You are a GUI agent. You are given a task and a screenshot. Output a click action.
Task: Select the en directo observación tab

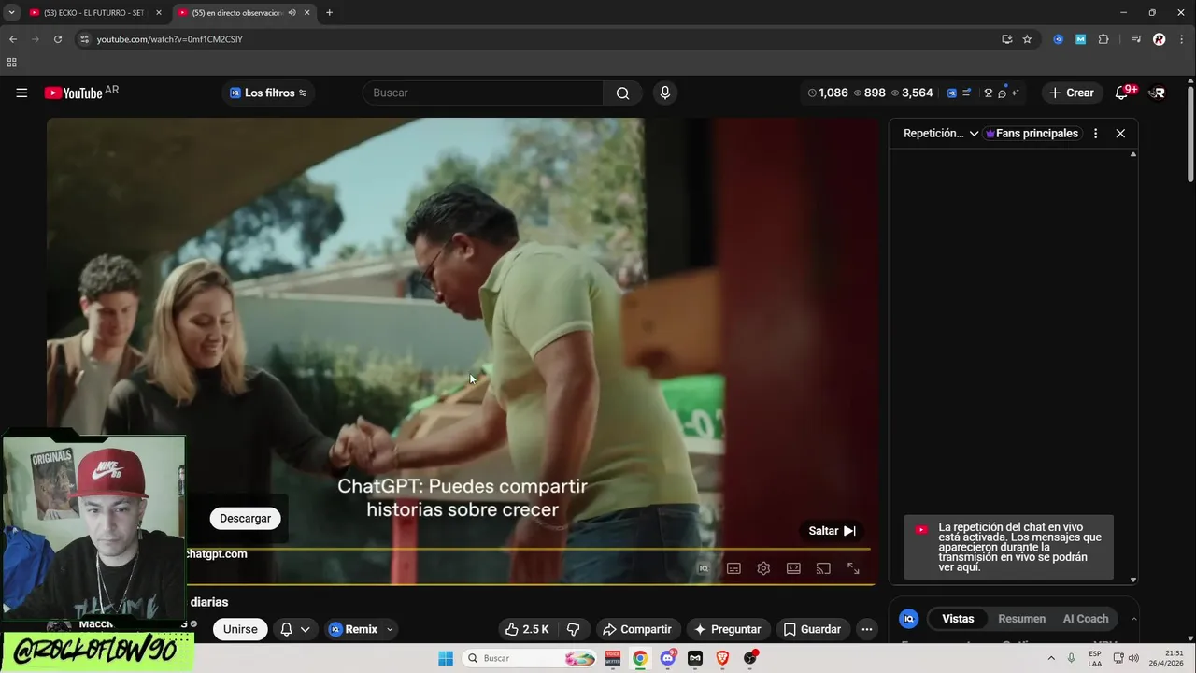click(x=236, y=13)
